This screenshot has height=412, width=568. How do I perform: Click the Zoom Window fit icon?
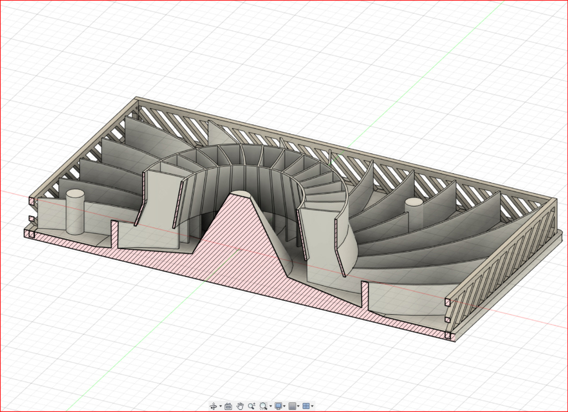[x=263, y=406]
